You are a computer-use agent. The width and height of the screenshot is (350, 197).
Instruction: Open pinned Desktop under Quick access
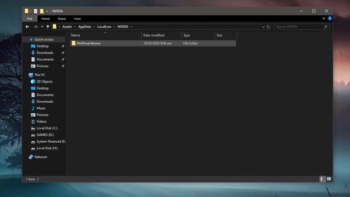coord(43,46)
